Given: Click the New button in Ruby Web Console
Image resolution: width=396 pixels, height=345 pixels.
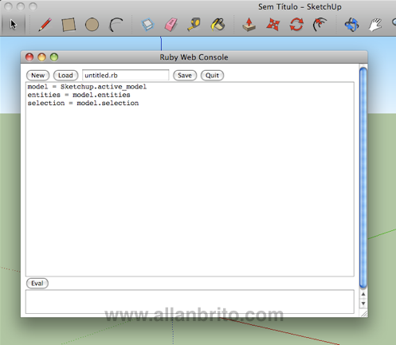Looking at the screenshot, I should pos(37,76).
